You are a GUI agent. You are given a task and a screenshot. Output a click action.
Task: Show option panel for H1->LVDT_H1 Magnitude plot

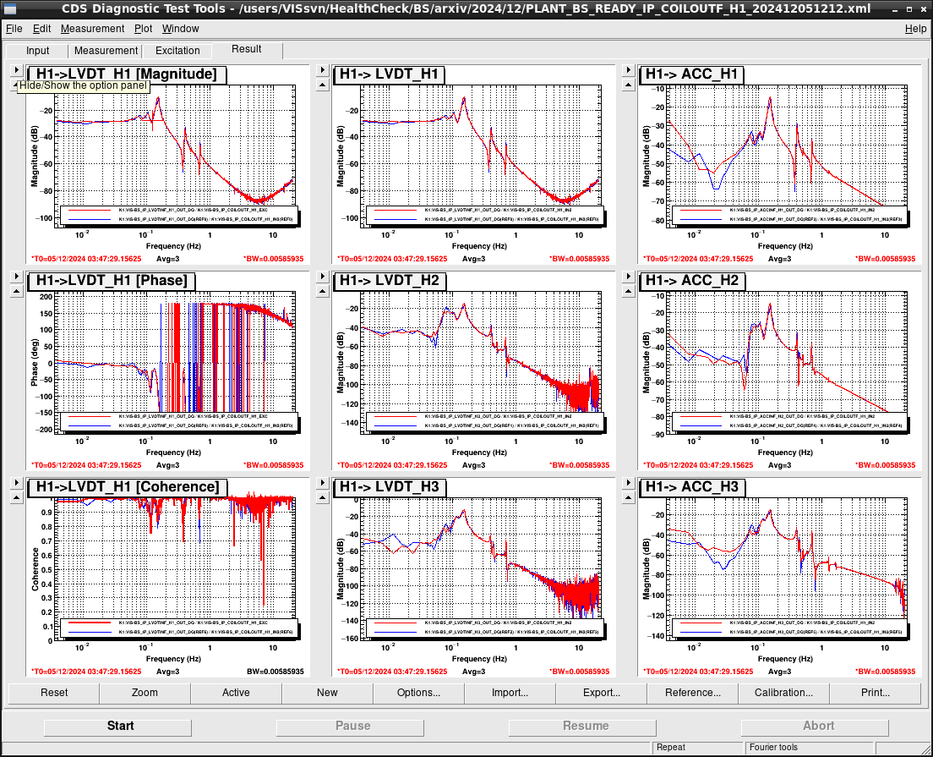pos(17,70)
